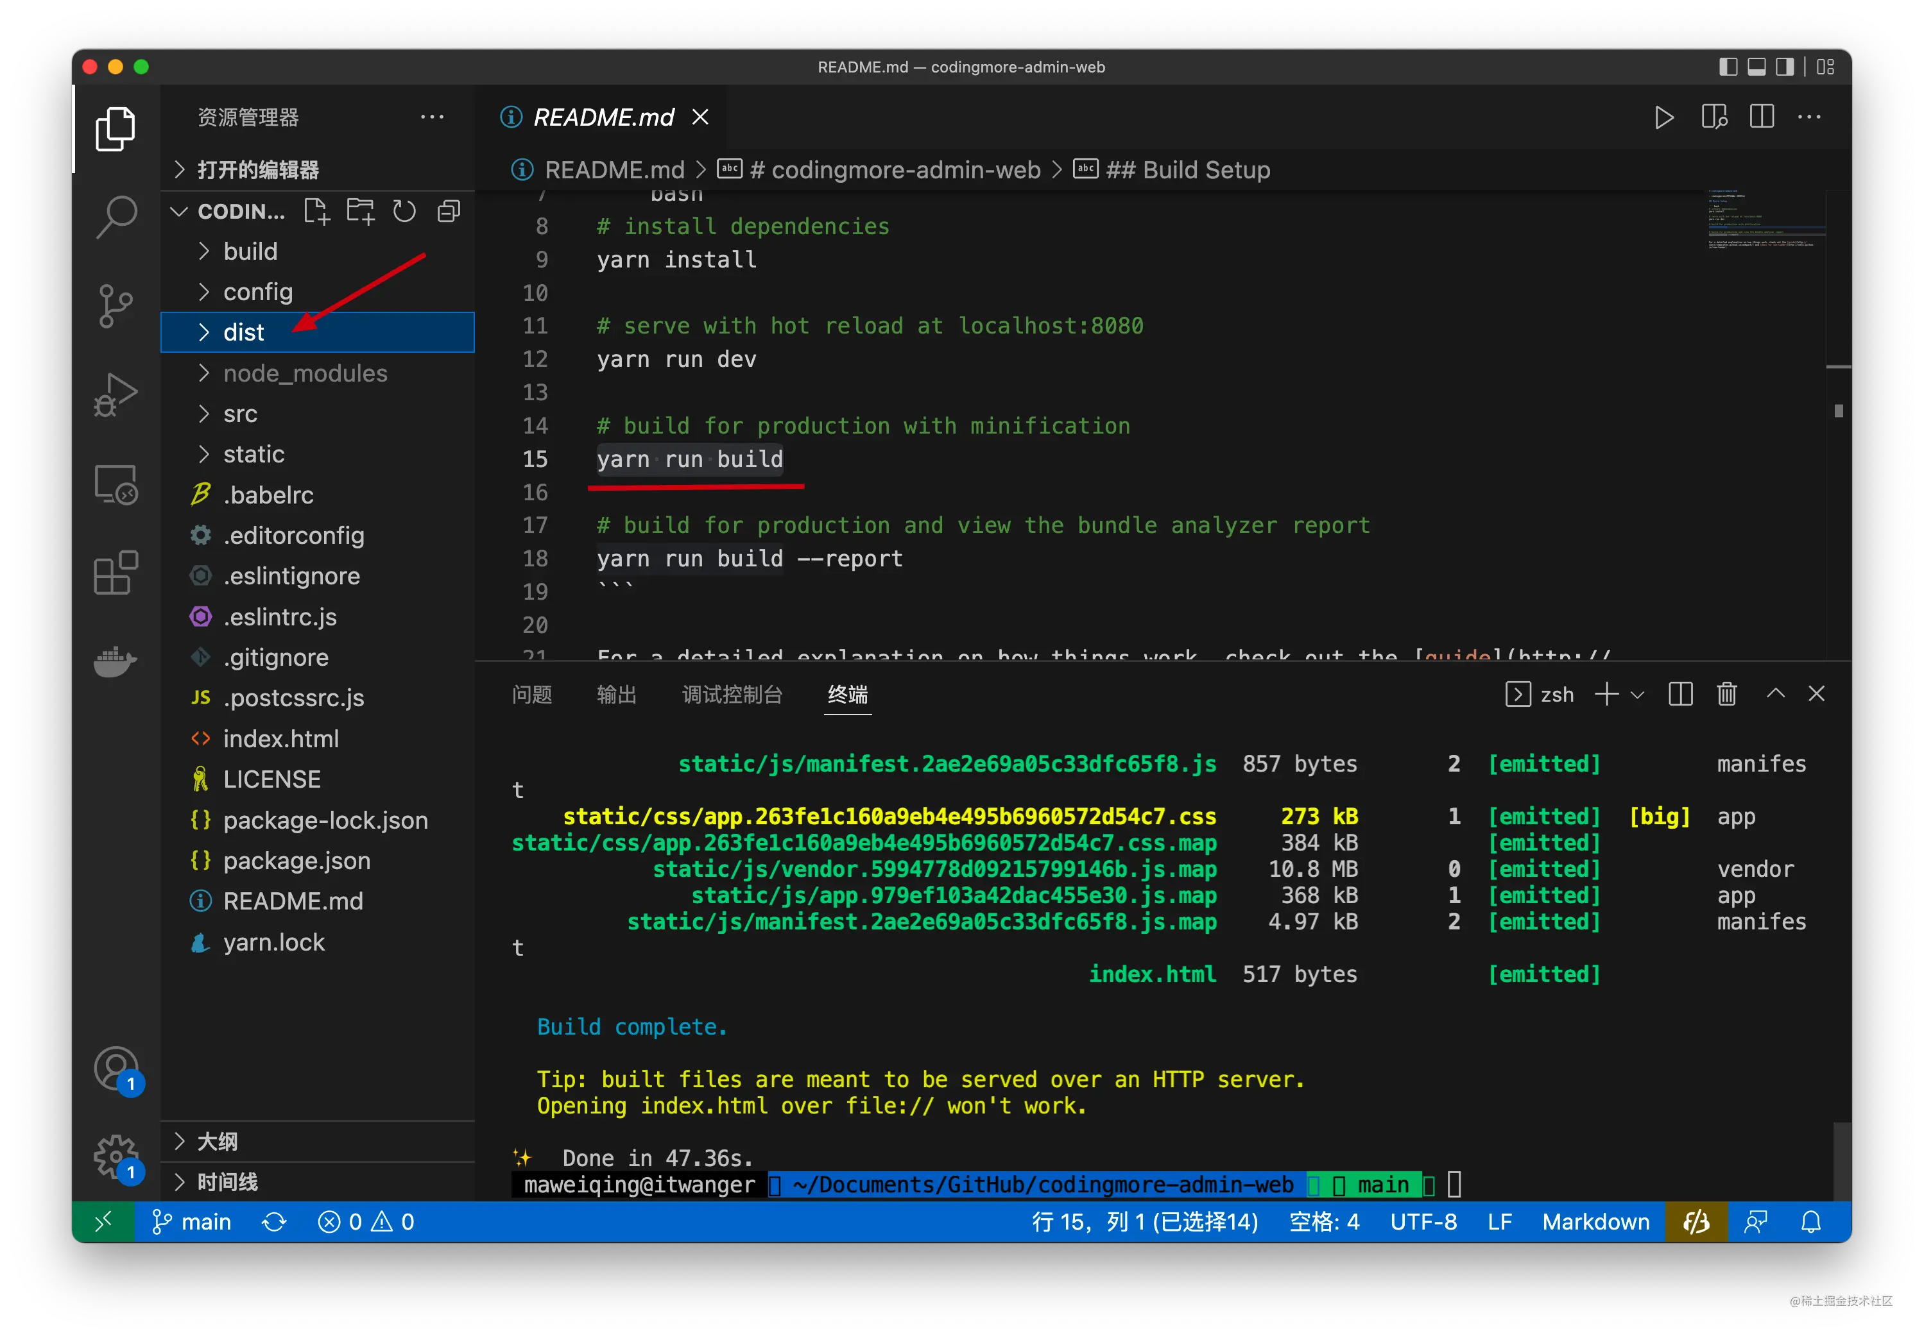The image size is (1924, 1338).
Task: Expand the 大纲 outline section
Action: coord(217,1141)
